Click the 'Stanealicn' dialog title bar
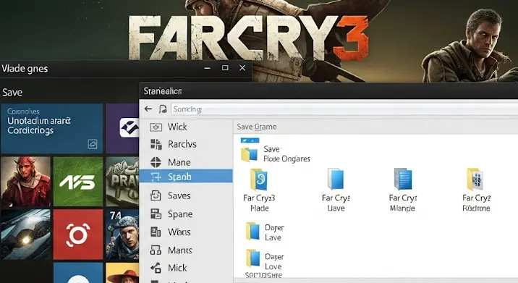 (328, 91)
